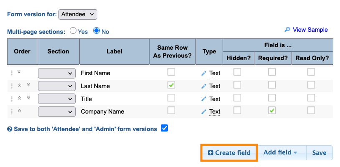Click the Text type link for Last Name
Image resolution: width=340 pixels, height=167 pixels.
pyautogui.click(x=215, y=86)
